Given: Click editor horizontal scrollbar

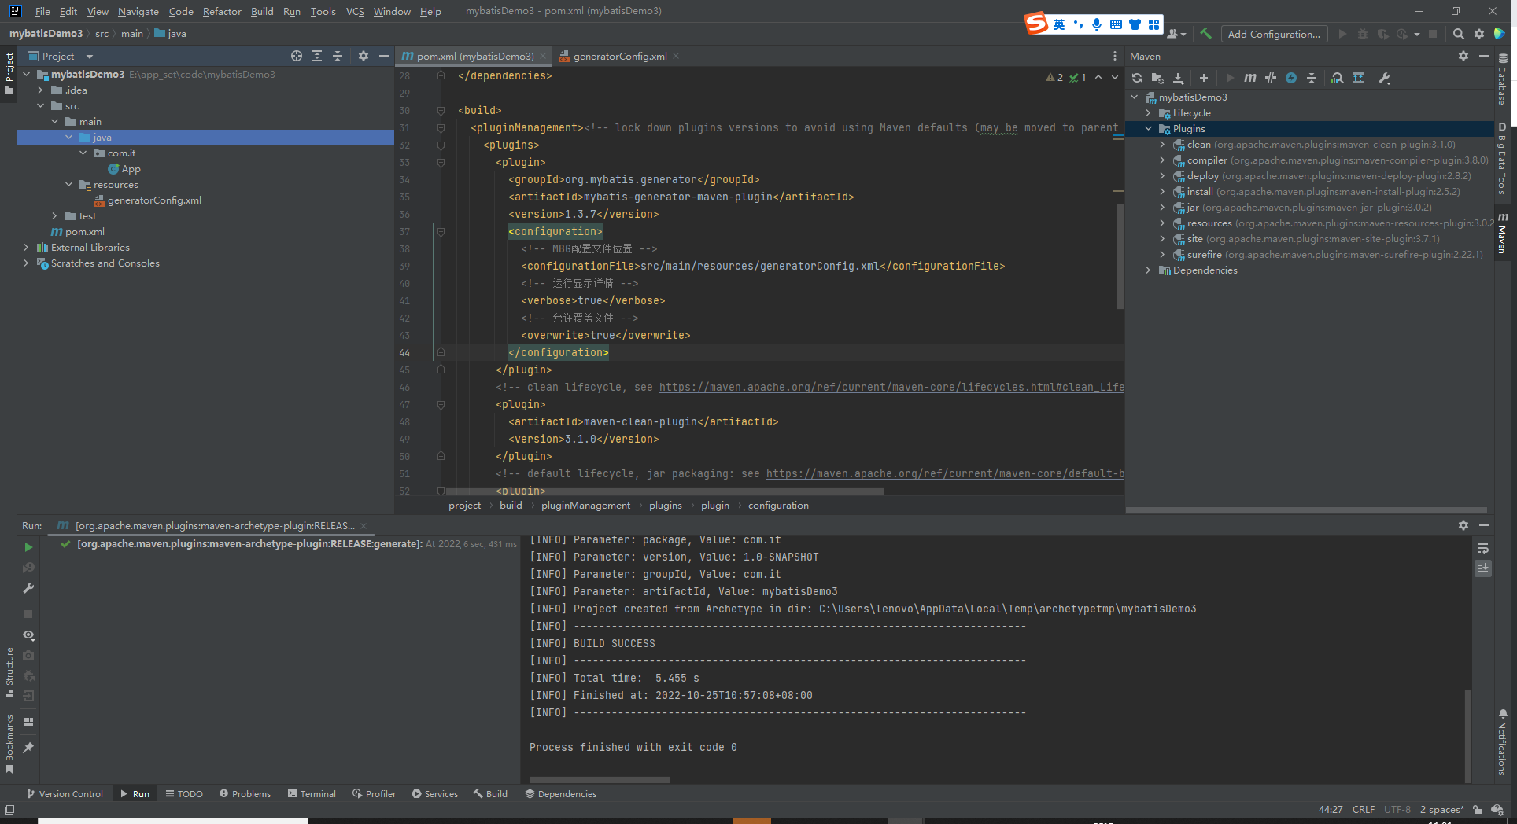Looking at the screenshot, I should coord(665,491).
